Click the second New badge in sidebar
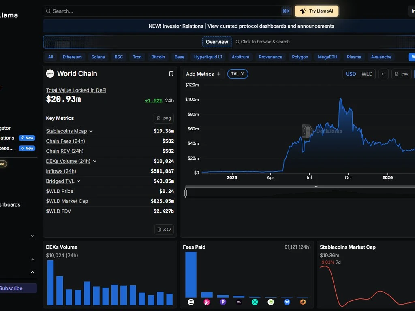Image resolution: width=415 pixels, height=311 pixels. (x=27, y=148)
